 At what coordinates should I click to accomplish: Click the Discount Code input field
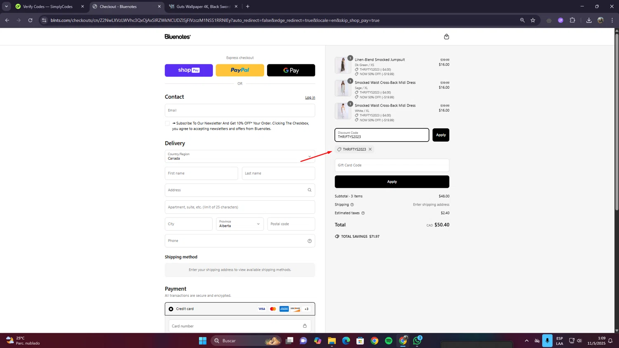click(382, 135)
